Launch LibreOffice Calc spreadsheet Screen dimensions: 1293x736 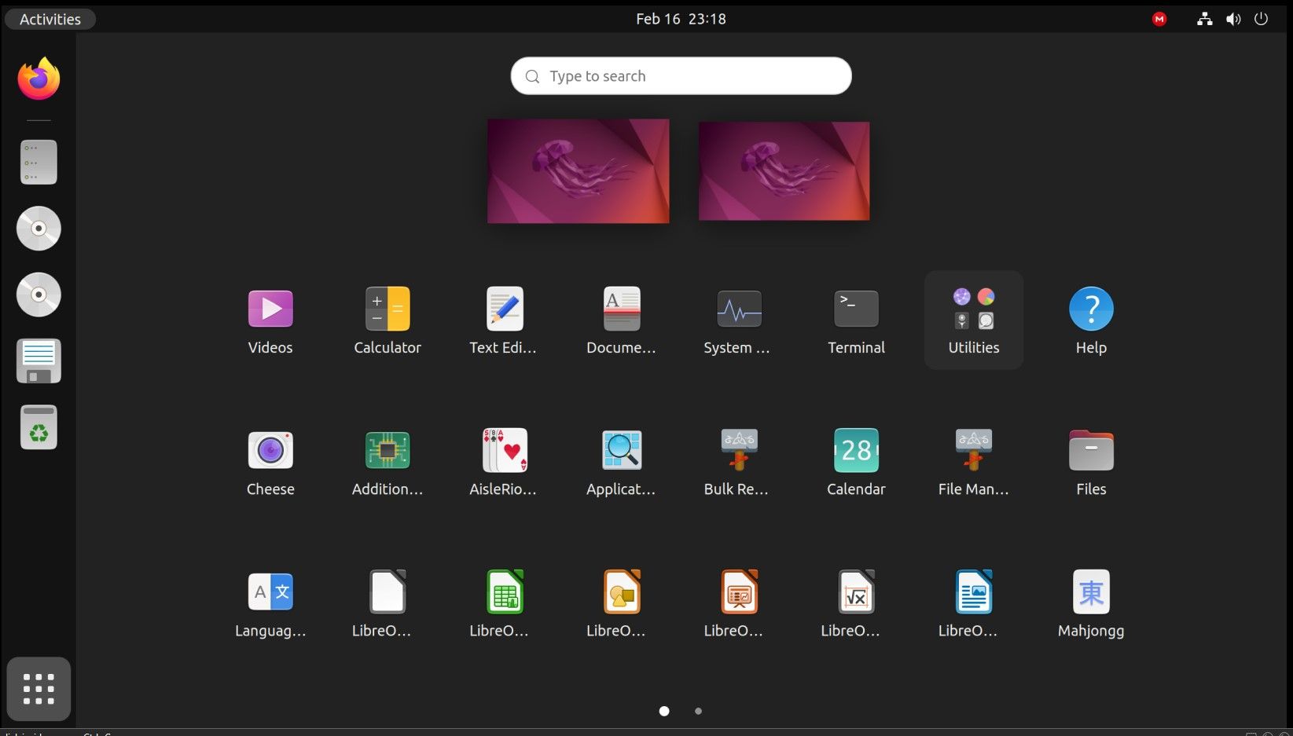pyautogui.click(x=504, y=591)
